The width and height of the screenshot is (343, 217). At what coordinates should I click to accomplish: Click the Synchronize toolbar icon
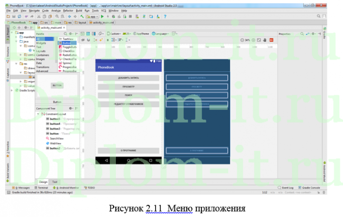[19, 17]
